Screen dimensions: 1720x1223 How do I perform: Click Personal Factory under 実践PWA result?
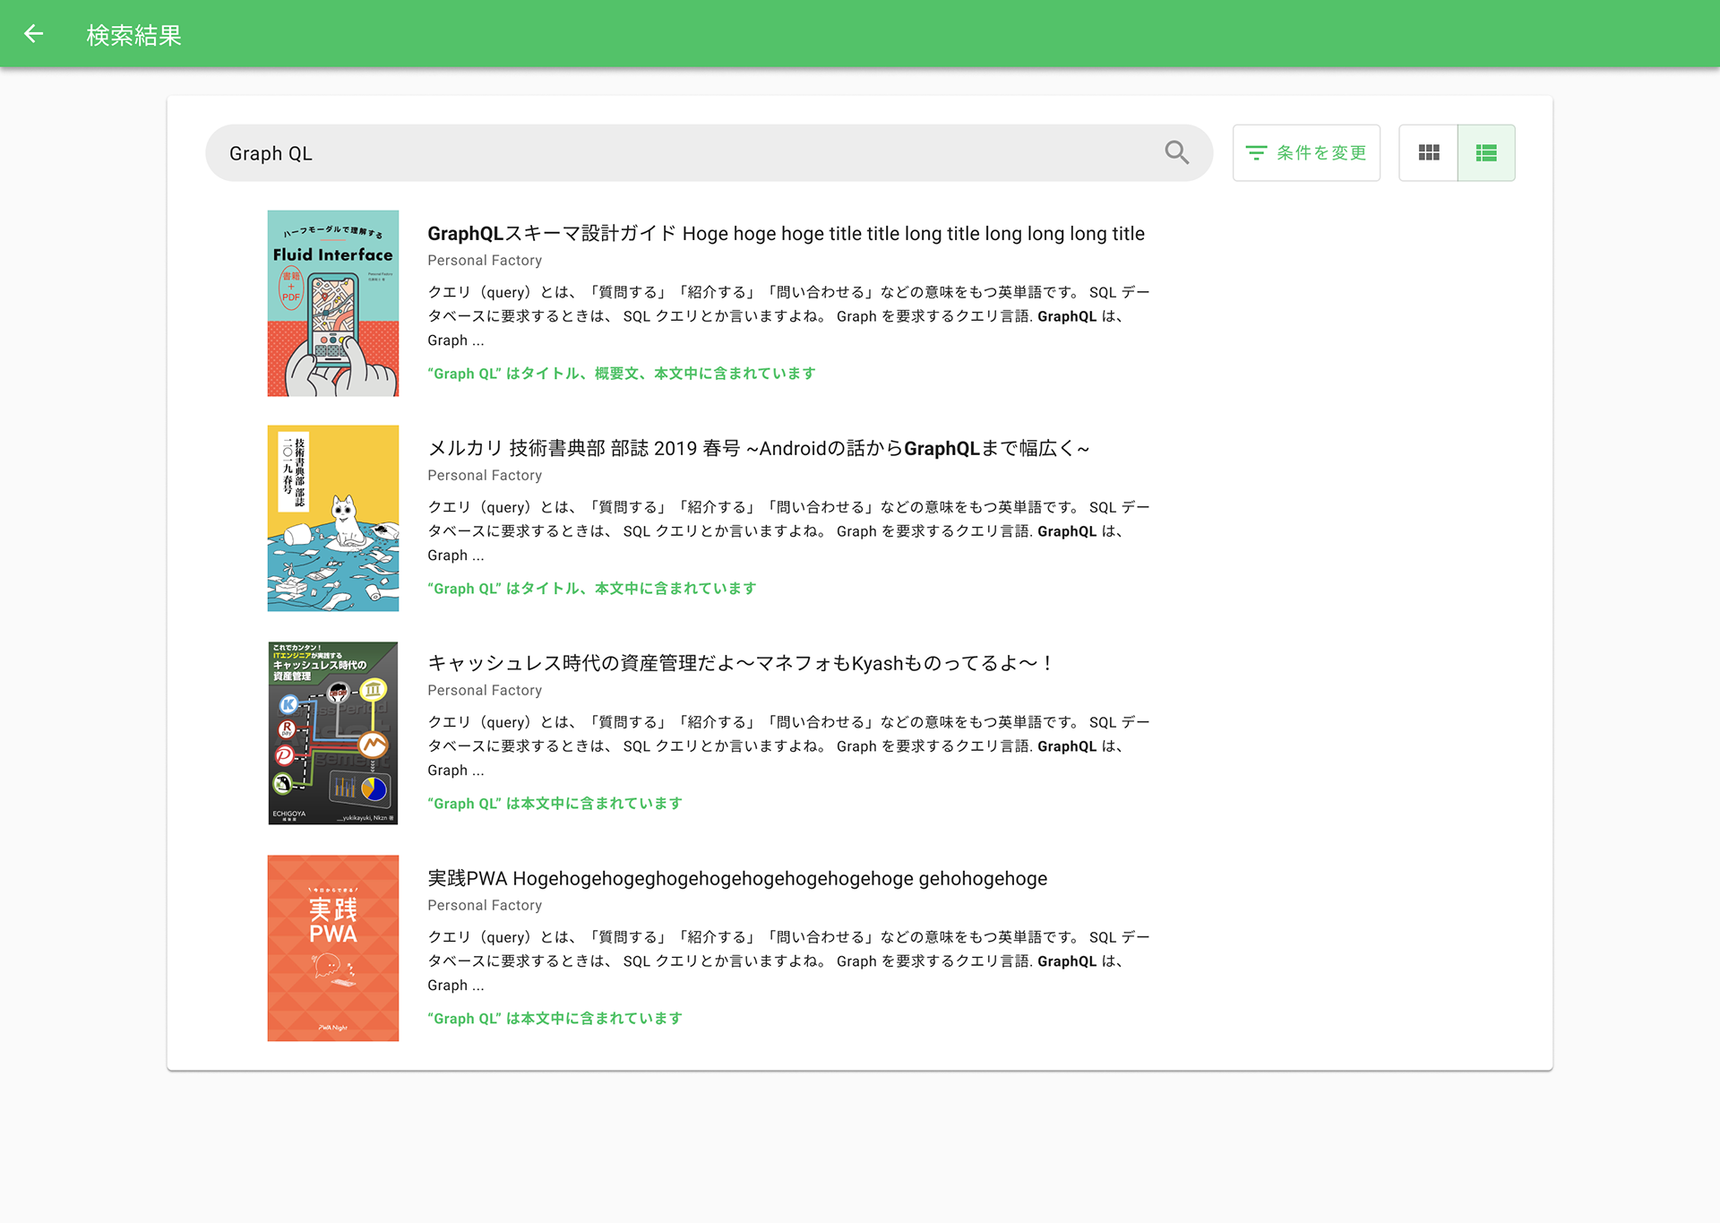point(484,906)
